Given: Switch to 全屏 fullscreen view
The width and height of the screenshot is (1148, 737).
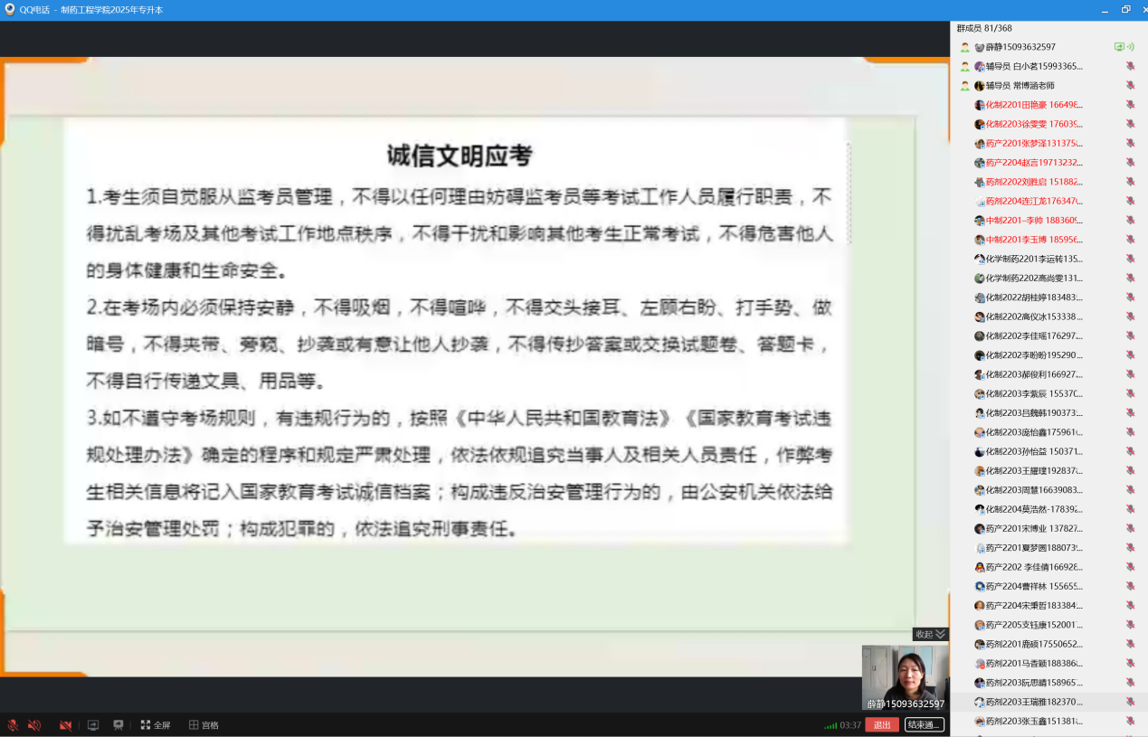Looking at the screenshot, I should 155,725.
